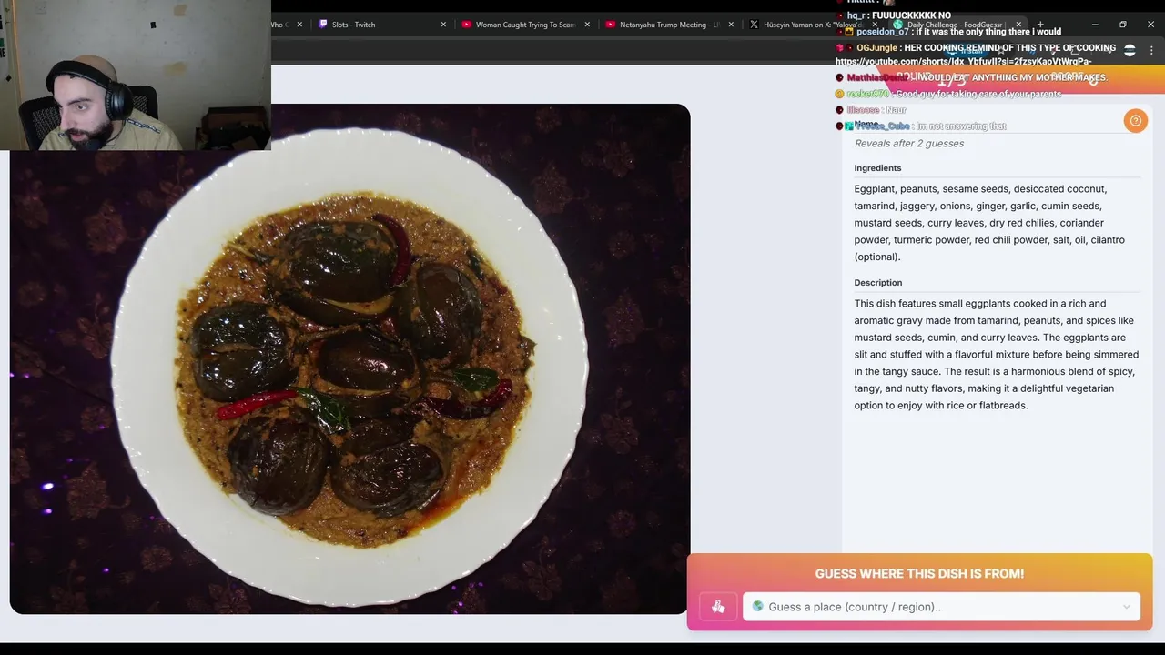Open the youtube.com/shorts link in chat

point(964,62)
